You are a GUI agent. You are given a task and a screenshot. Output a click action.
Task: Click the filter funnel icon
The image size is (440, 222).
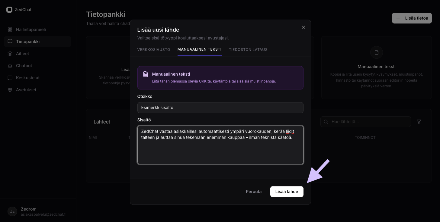tap(419, 122)
